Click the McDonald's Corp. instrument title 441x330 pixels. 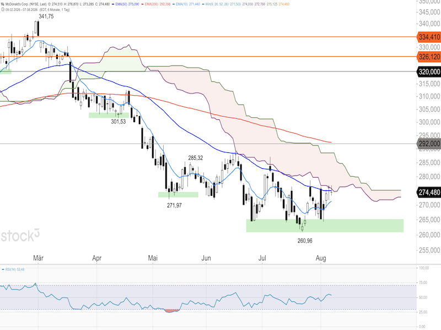tap(26, 4)
